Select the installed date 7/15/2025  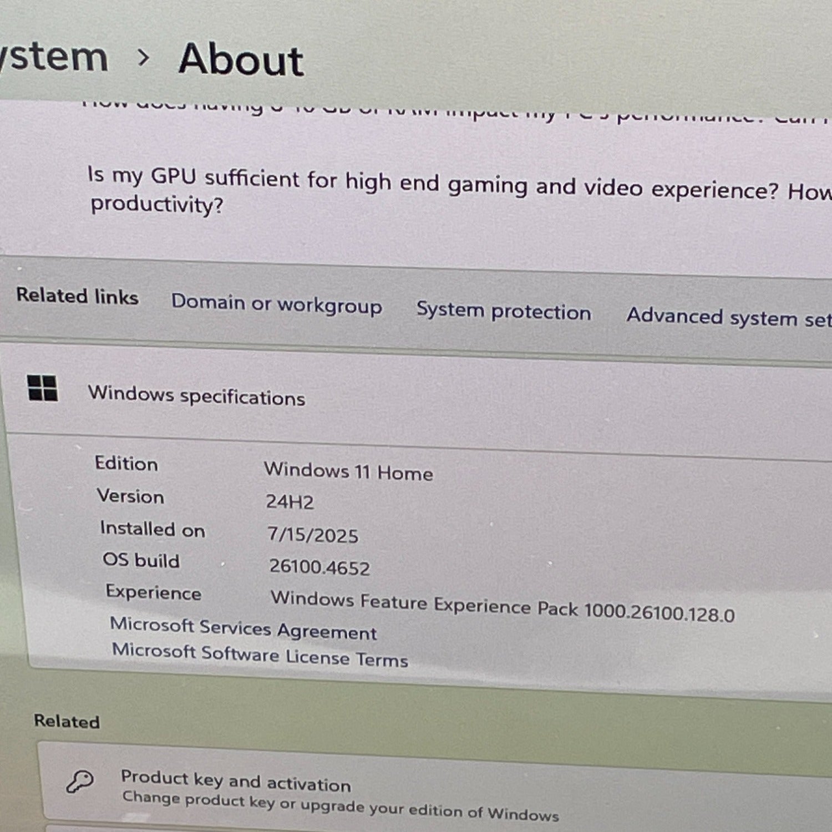[313, 535]
